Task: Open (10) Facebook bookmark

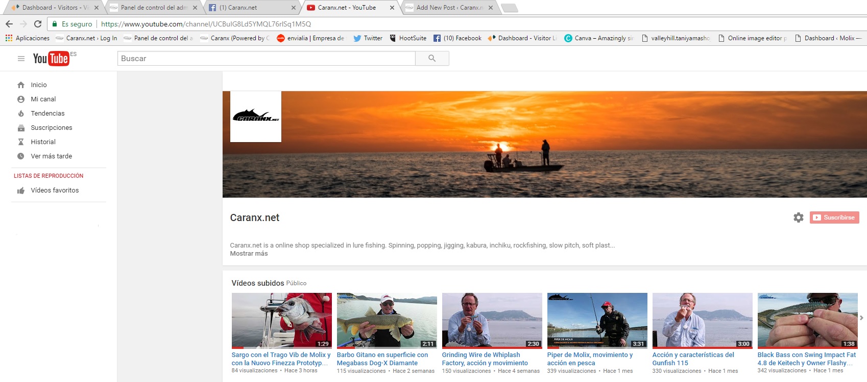Action: click(x=457, y=38)
